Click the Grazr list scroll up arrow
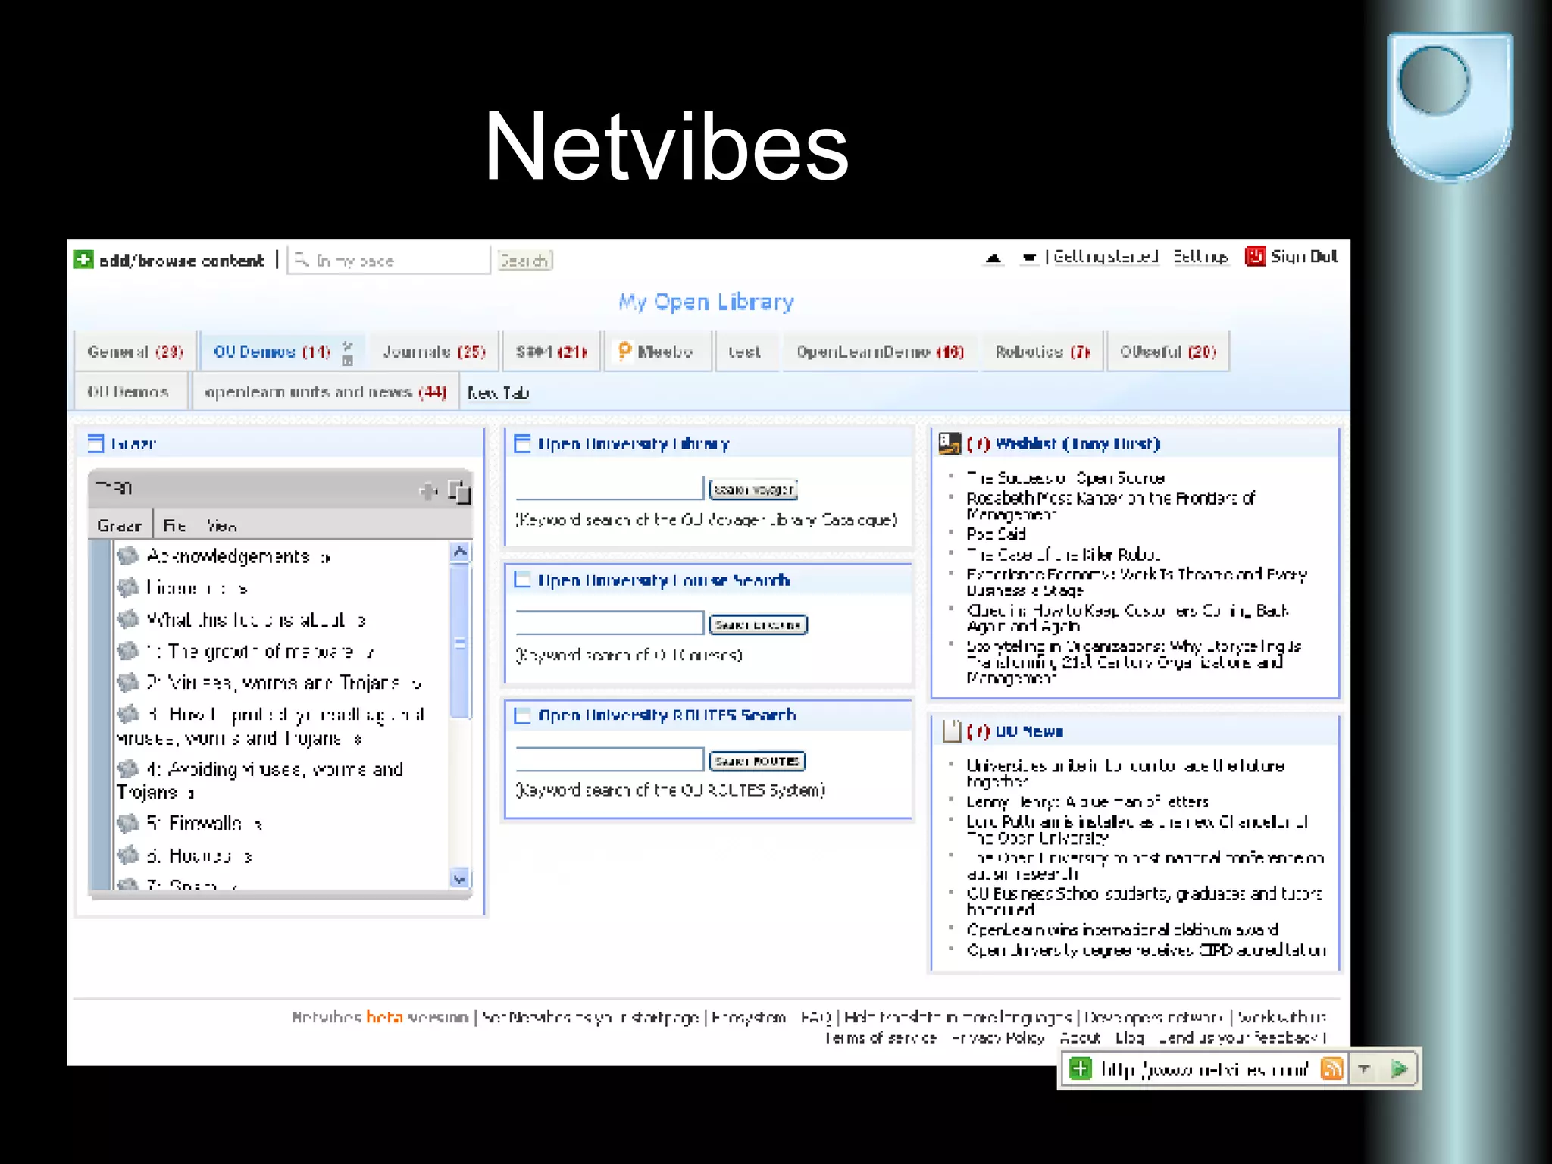The image size is (1552, 1164). coord(459,552)
